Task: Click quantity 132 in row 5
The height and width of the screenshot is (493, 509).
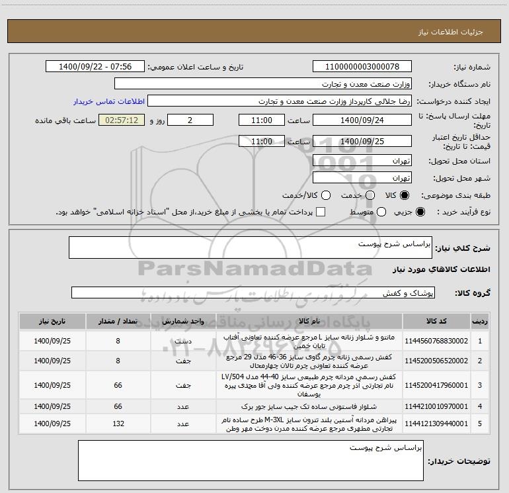Action: tap(118, 424)
